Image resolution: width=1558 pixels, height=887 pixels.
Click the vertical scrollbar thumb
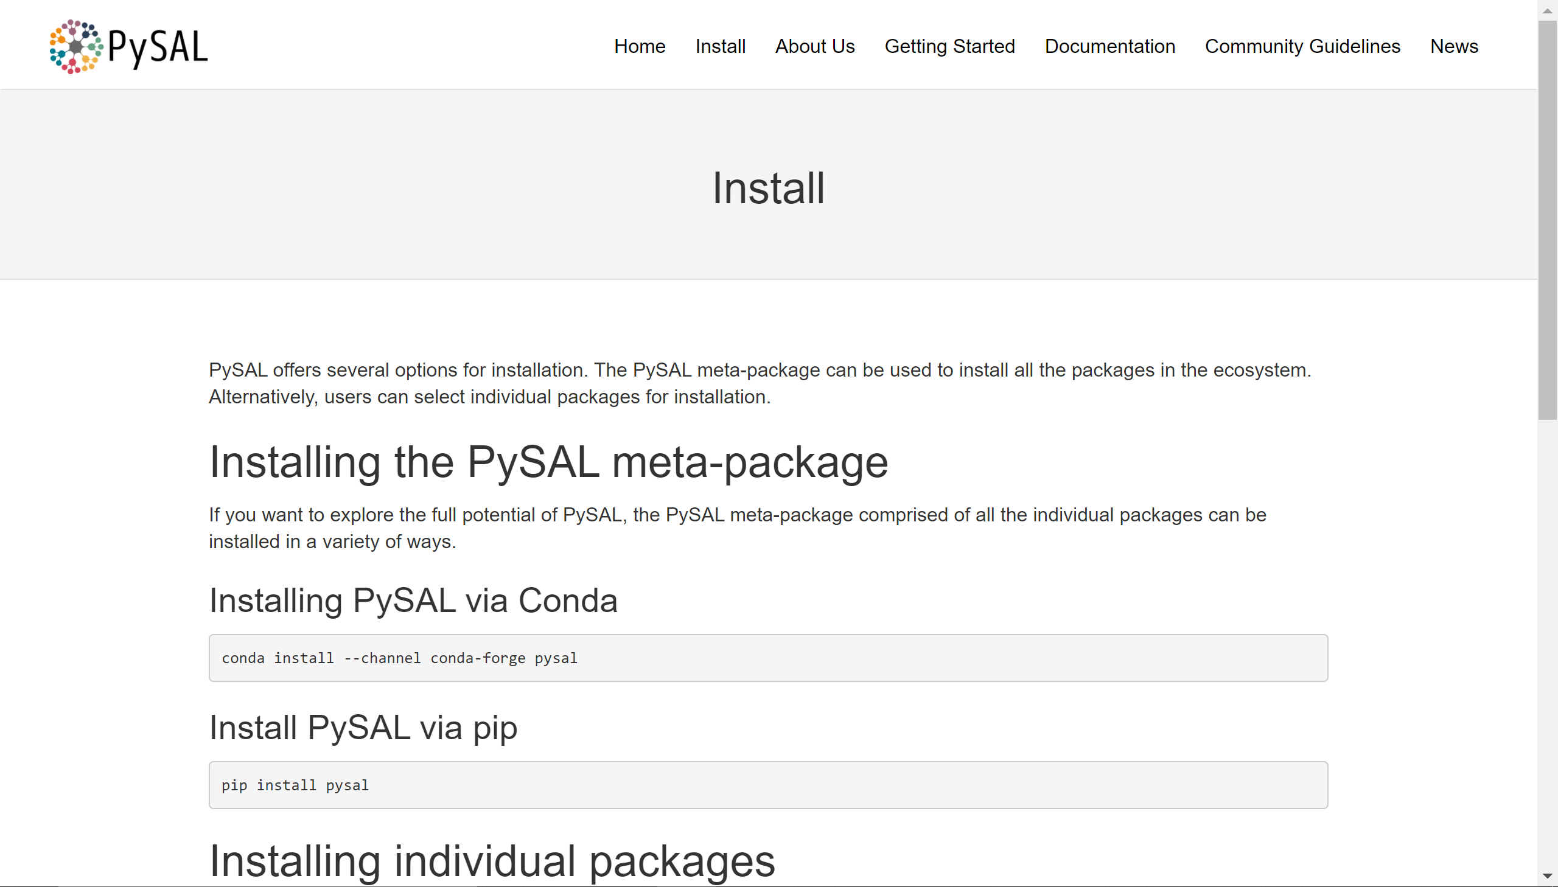[1547, 219]
